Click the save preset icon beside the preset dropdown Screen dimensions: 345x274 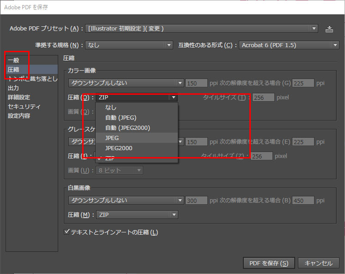[x=329, y=29]
